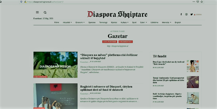Open the Instagram social icon
Screen dimensions: 217x109
pyautogui.click(x=186, y=14)
